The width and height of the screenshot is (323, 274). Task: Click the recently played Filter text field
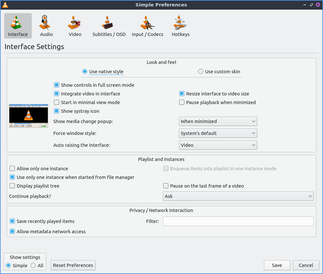tap(238, 221)
